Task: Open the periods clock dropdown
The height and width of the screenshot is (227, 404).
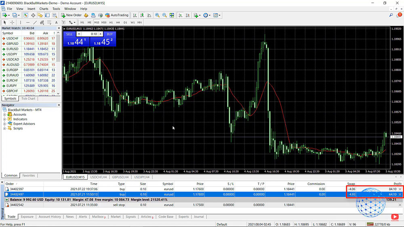Action: click(206, 15)
